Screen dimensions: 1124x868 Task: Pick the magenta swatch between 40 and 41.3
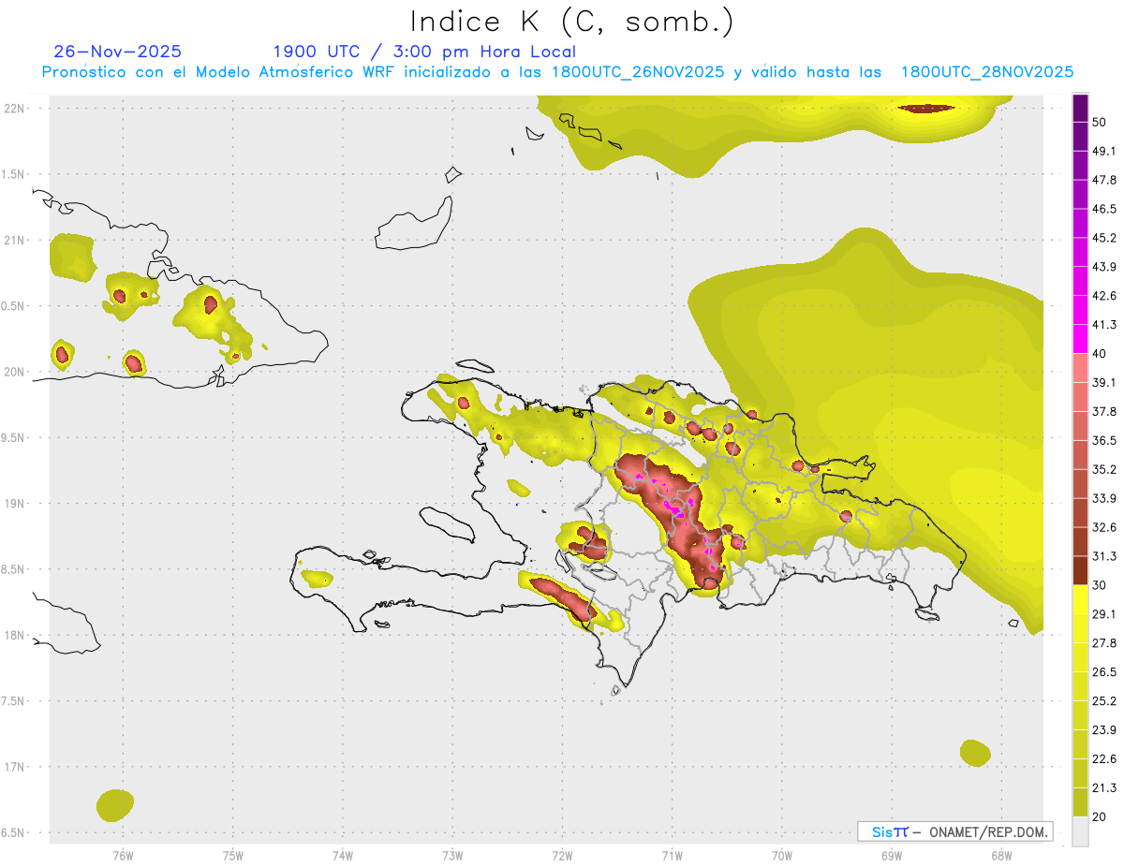1080,339
